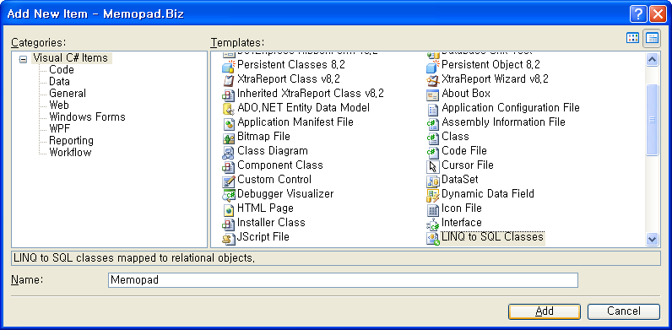Select the Component Class icon
This screenshot has height=330, width=672.
(x=229, y=166)
